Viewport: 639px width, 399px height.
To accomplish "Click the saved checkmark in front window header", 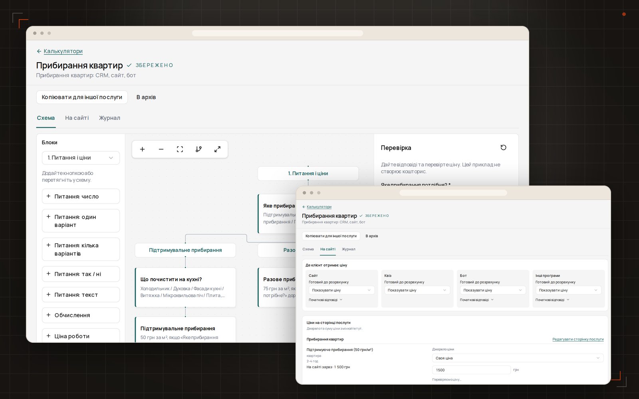I will pos(361,216).
